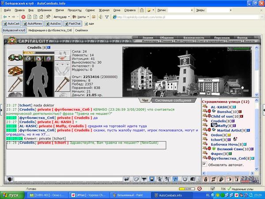Toggle the FastChat button
The height and width of the screenshot is (199, 265).
click(73, 24)
